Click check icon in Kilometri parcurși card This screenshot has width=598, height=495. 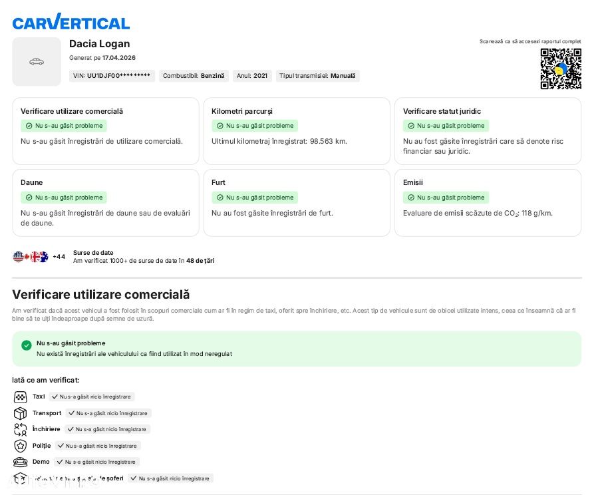pos(220,126)
